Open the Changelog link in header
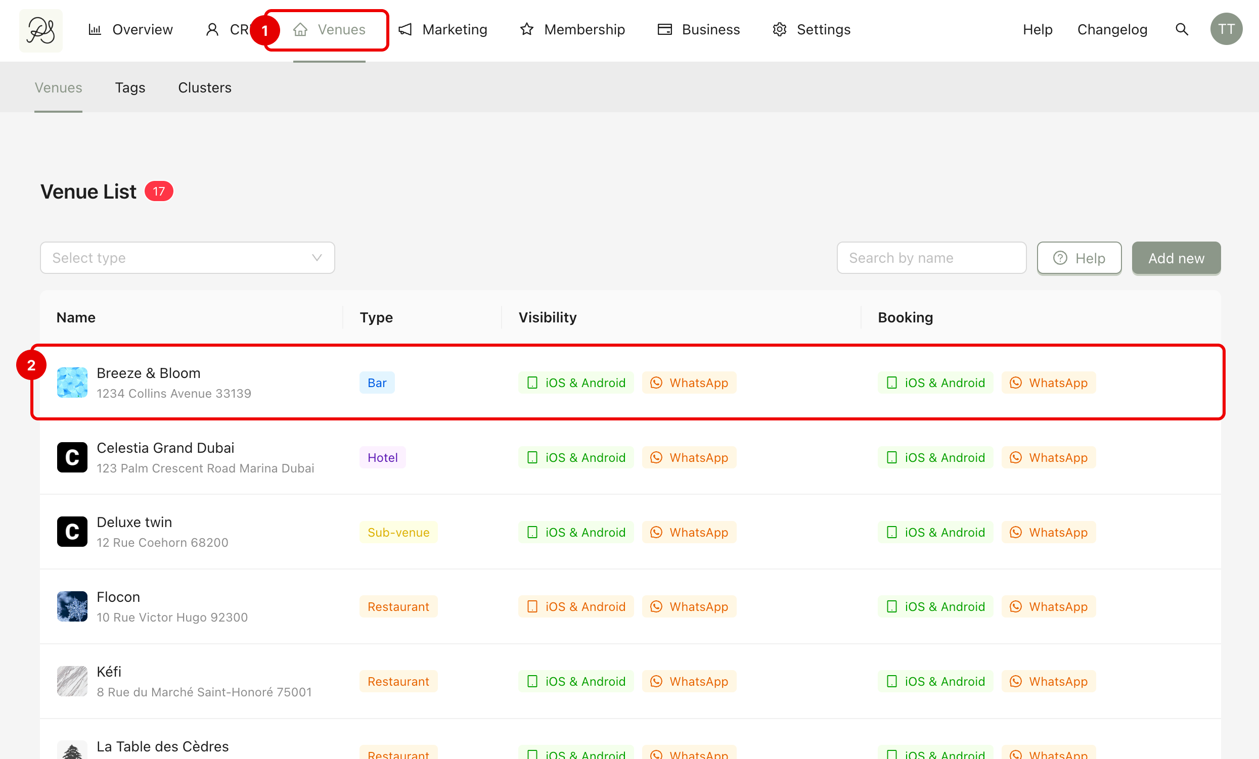The image size is (1259, 759). click(1112, 30)
